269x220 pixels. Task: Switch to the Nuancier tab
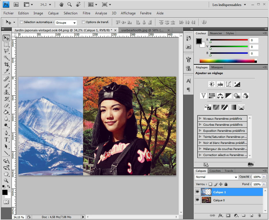216,33
